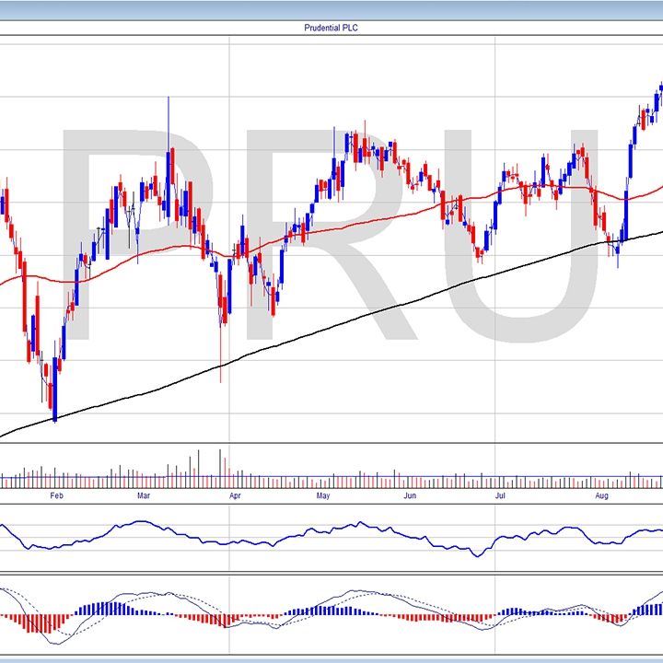
Task: Click the Jul date axis label
Action: coord(500,496)
